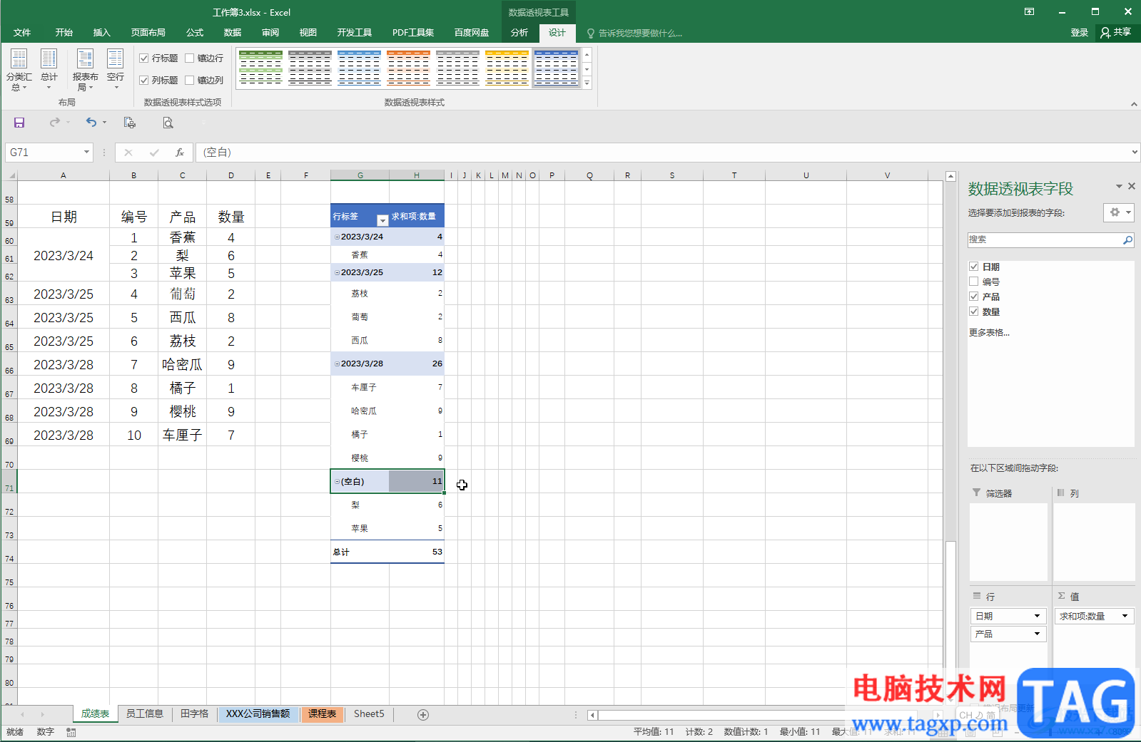Select the orange pivot table style
This screenshot has height=742, width=1141.
pyautogui.click(x=408, y=68)
